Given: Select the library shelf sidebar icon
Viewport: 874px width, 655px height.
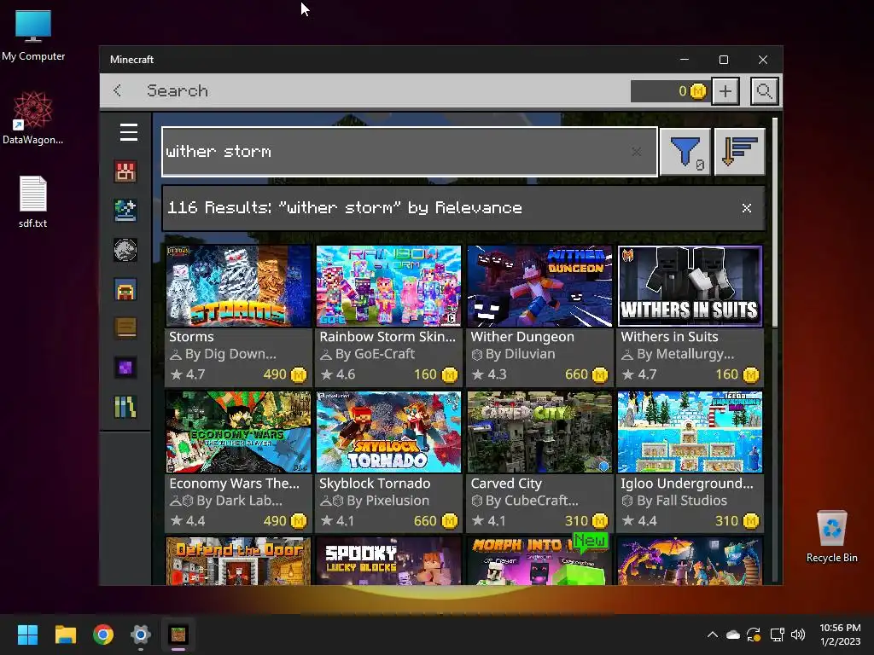Looking at the screenshot, I should pyautogui.click(x=125, y=407).
